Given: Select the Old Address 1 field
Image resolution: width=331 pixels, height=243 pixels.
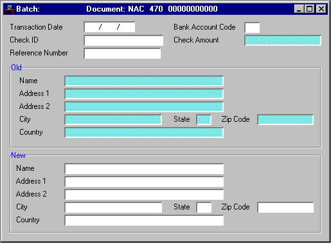Looking at the screenshot, I should click(144, 94).
